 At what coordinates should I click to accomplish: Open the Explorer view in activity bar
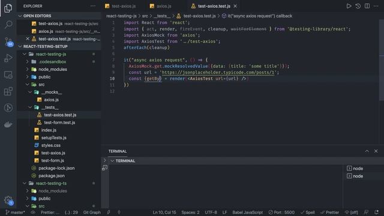(x=8, y=8)
